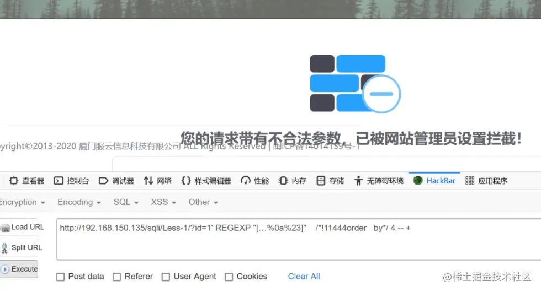Open the XSS dropdown menu
The image size is (541, 292).
163,202
